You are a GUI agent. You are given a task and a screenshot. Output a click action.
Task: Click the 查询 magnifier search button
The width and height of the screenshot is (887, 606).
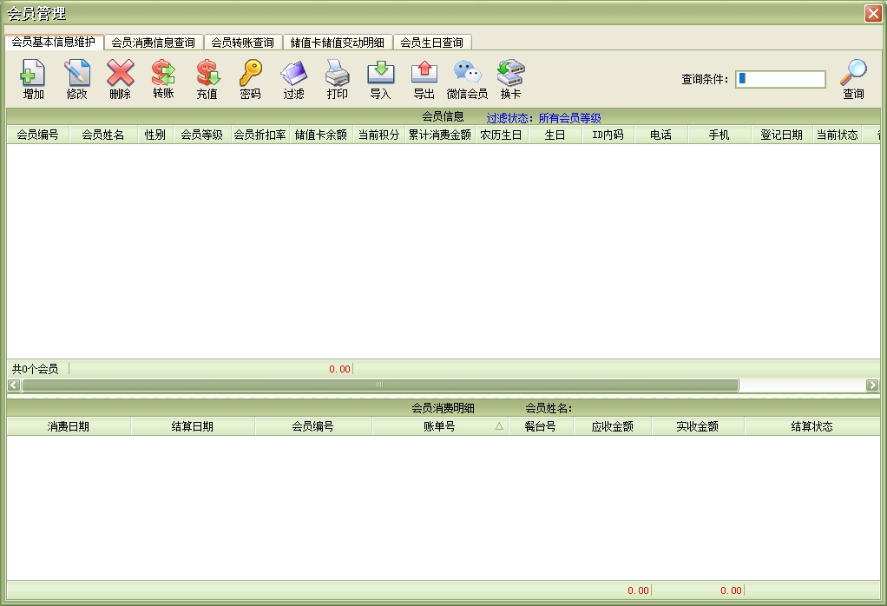853,78
